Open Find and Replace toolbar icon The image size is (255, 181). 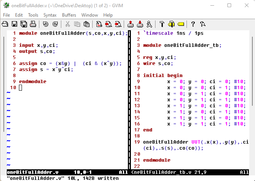(x=99, y=24)
